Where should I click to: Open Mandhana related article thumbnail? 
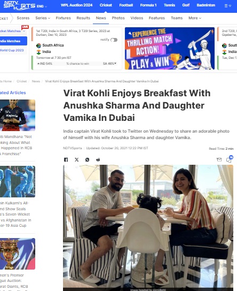(18, 115)
